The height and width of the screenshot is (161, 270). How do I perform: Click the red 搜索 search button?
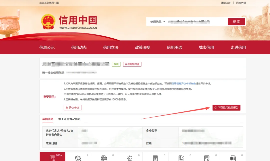tap(236, 22)
